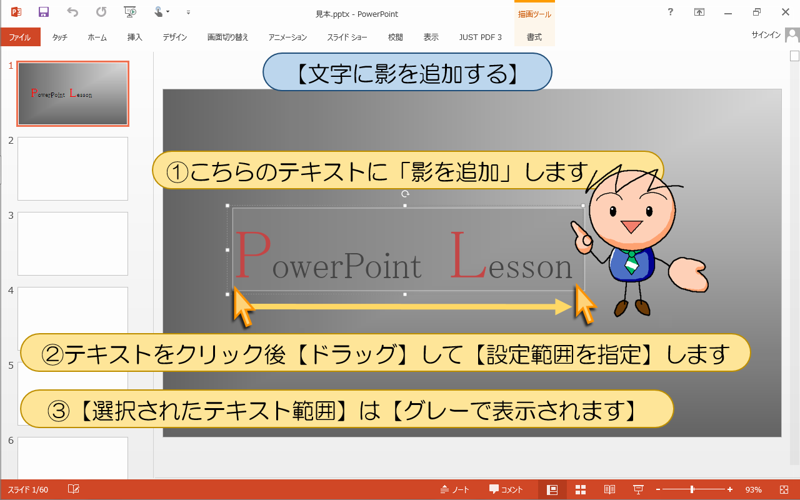The height and width of the screenshot is (500, 800).
Task: Start Slide Show from status bar icon
Action: [638, 490]
